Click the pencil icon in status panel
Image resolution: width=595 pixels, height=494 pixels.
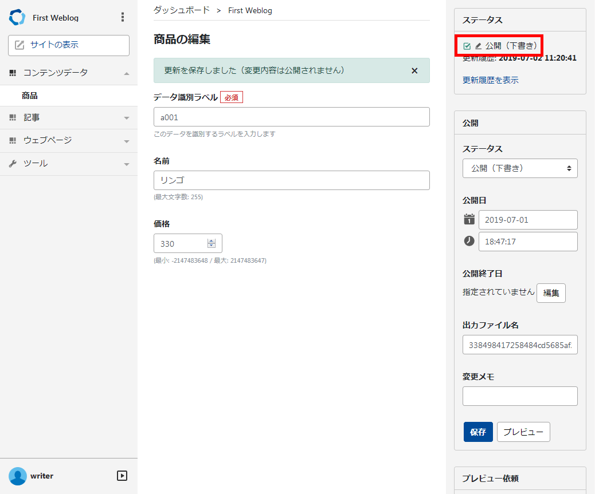coord(478,46)
